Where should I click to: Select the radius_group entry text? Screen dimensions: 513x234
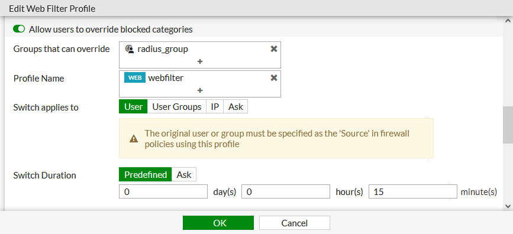click(163, 50)
